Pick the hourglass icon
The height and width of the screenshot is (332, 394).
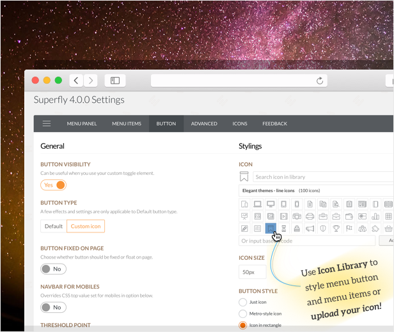click(x=283, y=229)
